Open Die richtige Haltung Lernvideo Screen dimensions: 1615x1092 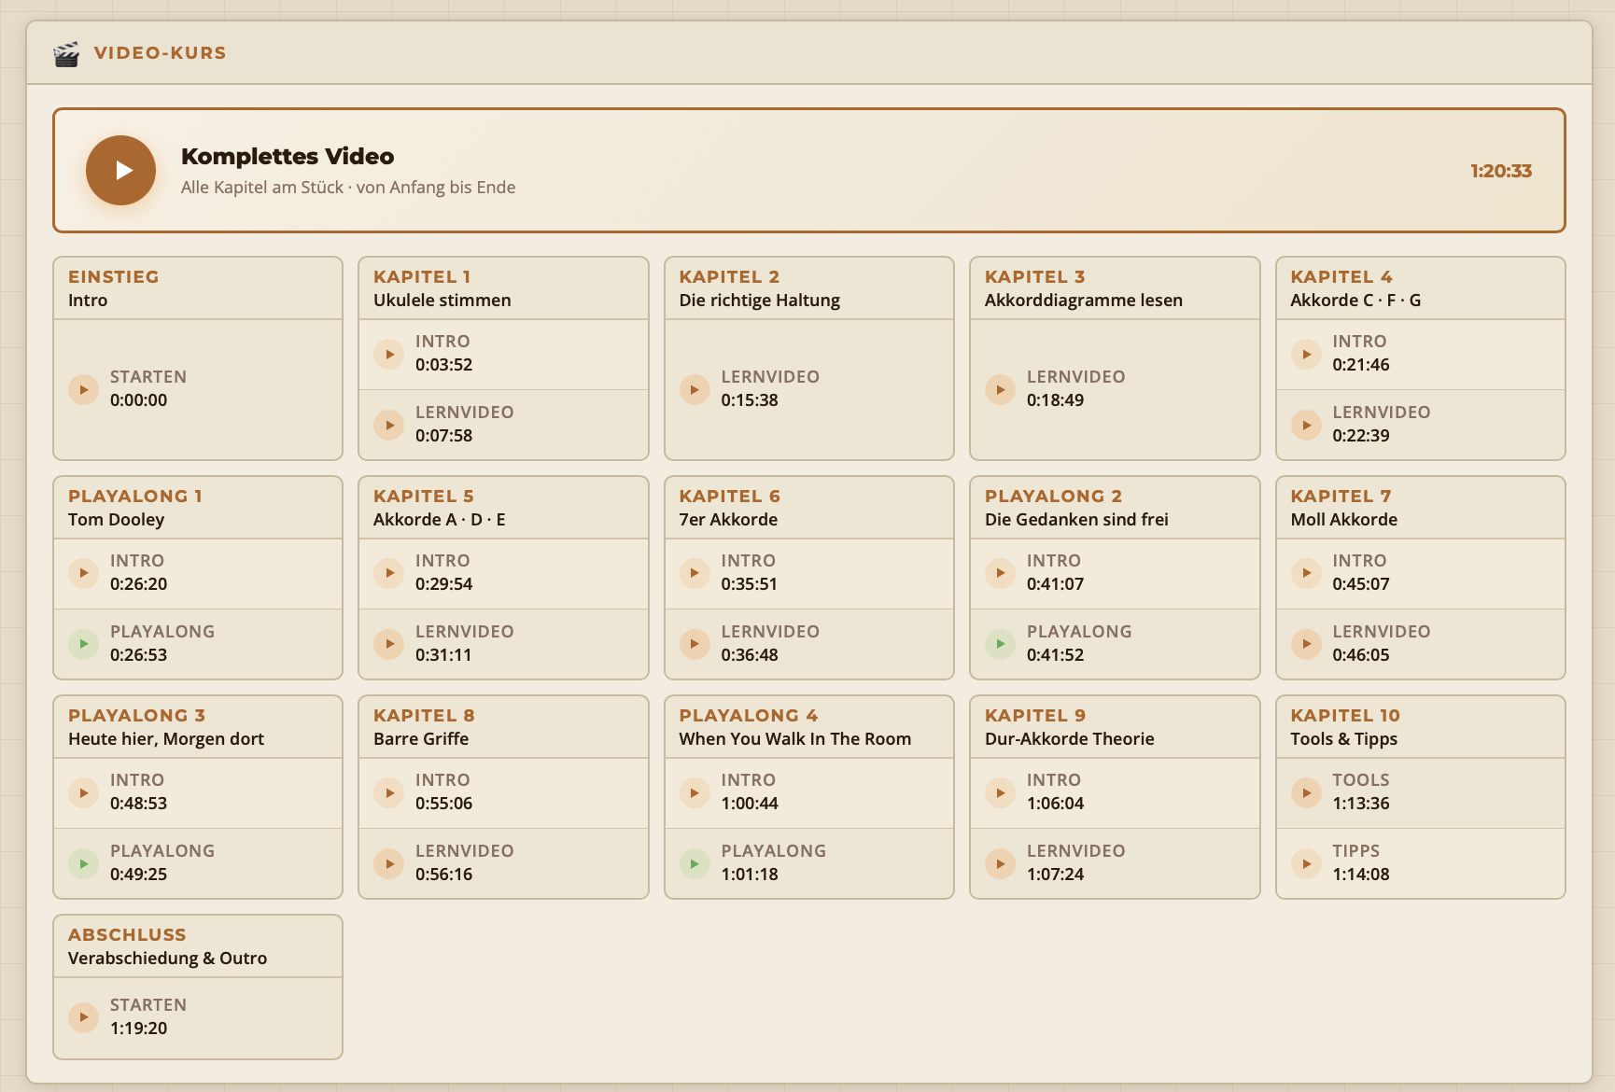[x=695, y=389]
